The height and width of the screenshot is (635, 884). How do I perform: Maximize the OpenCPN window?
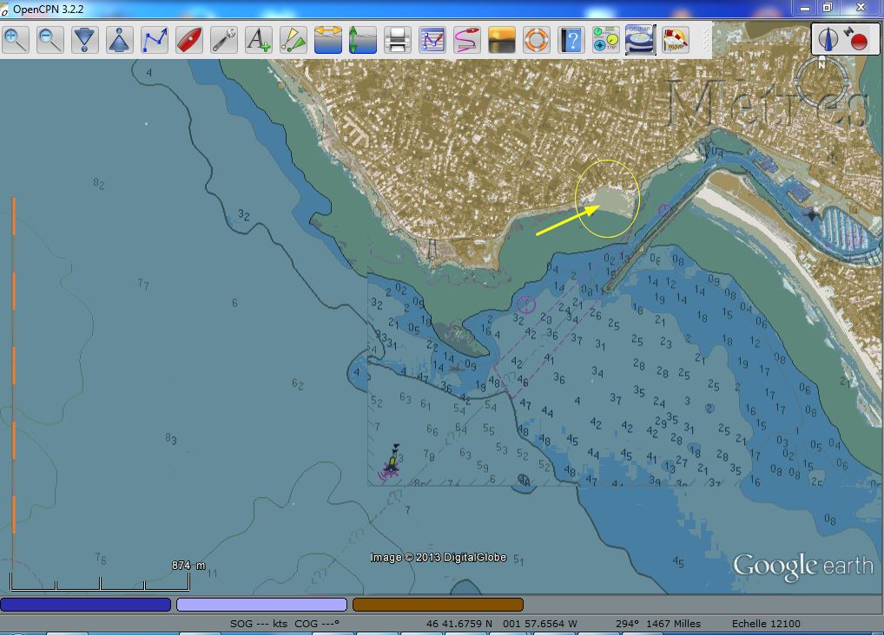[827, 7]
